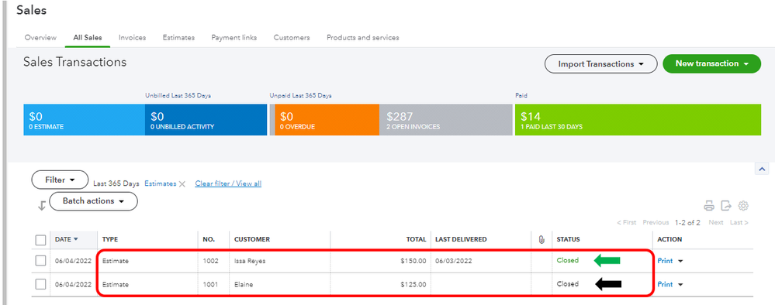Screen dimensions: 775x305
Task: Click the batch actions arrow icon
Action: 42,206
